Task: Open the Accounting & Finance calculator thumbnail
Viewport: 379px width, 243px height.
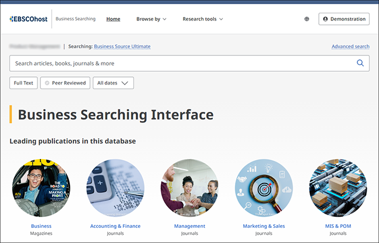Action: click(115, 188)
